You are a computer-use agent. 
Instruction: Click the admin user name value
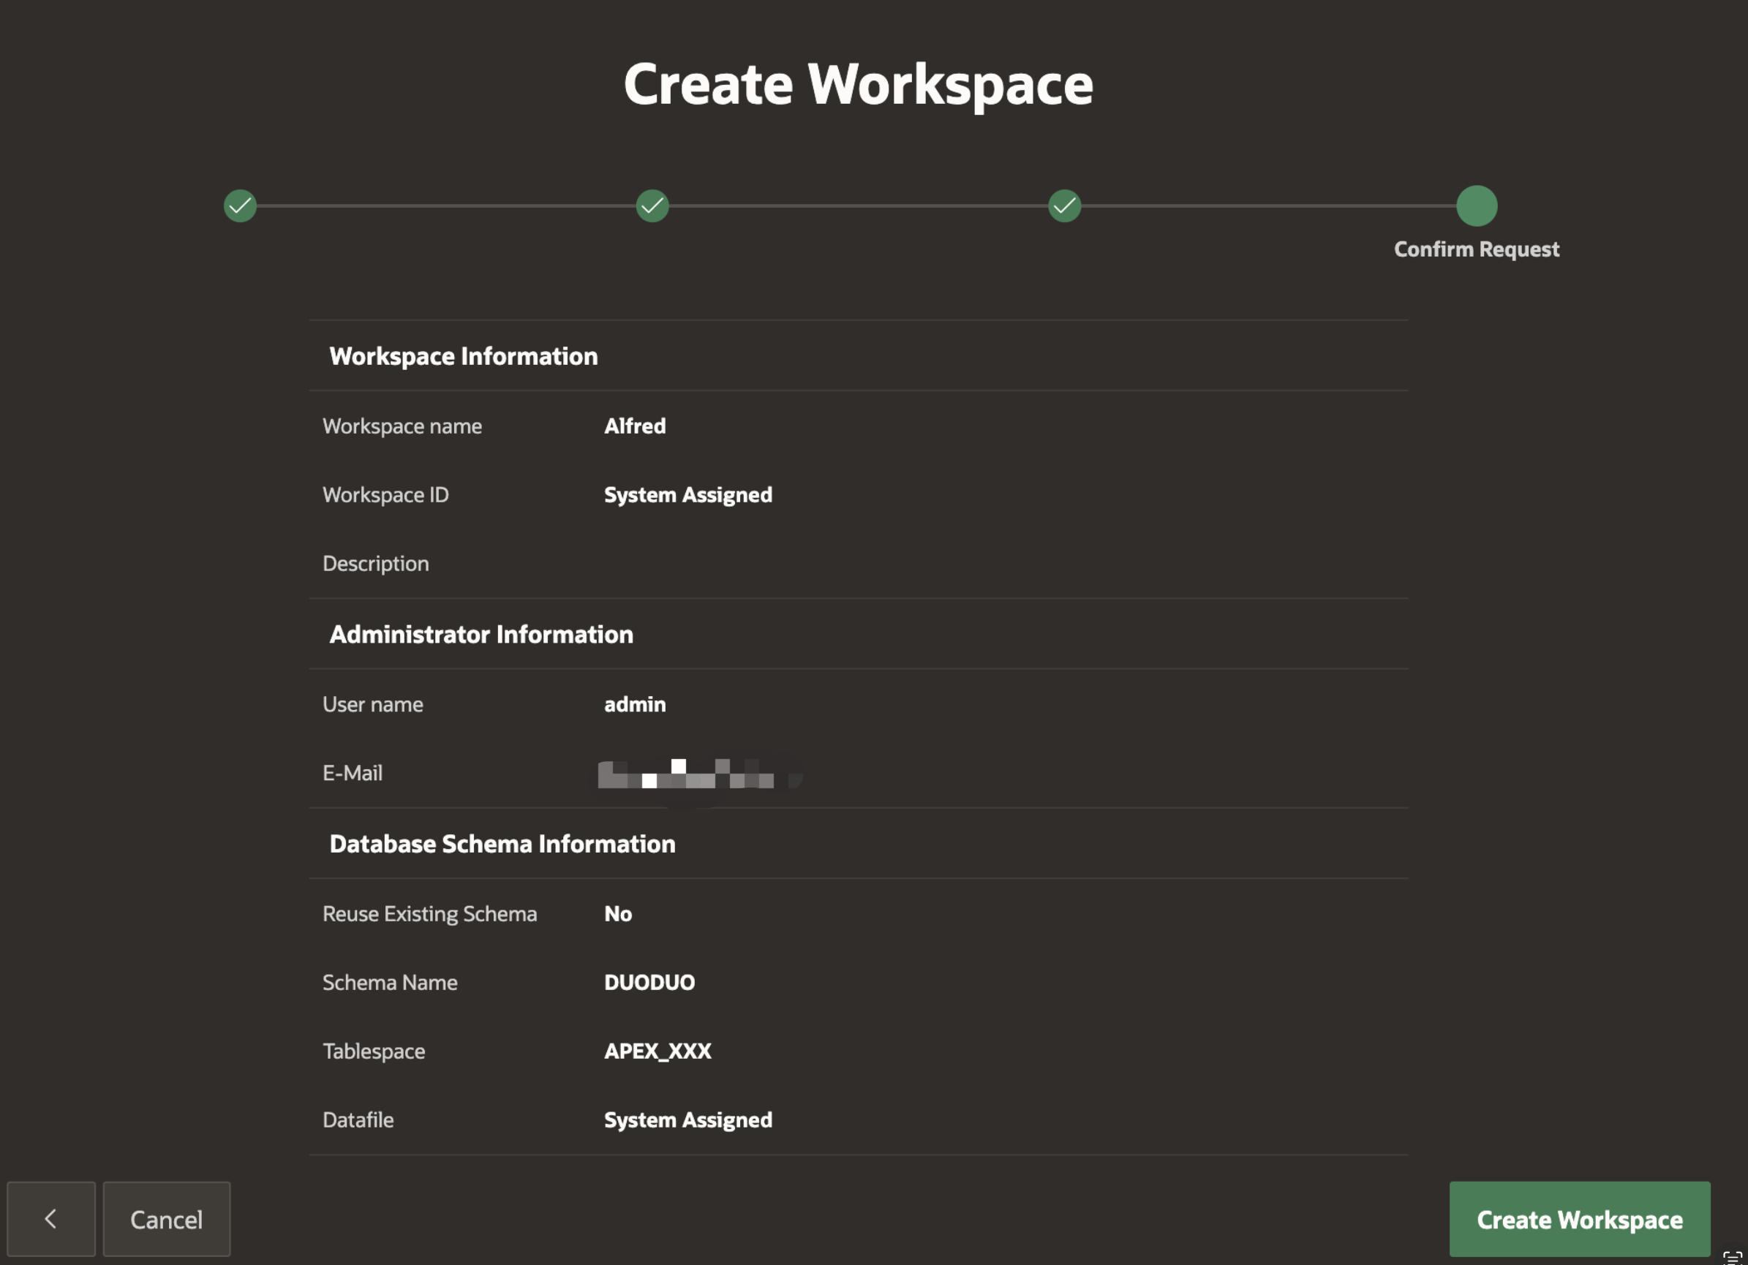pos(634,704)
